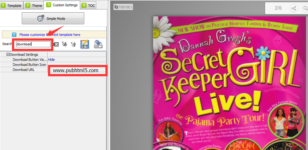Image resolution: width=308 pixels, height=150 pixels.
Task: Open the Theme tab
Action: (34, 5)
